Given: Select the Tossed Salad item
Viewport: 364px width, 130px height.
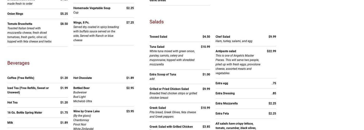Looking at the screenshot, I should (x=158, y=37).
